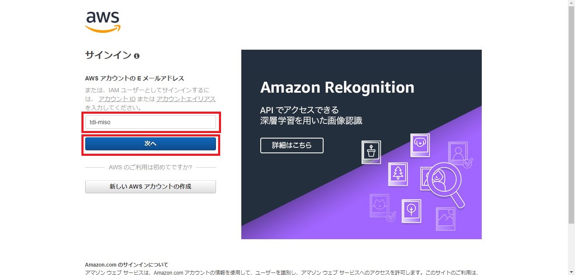
Task: Click the dog face photo icon
Action: [x=420, y=145]
